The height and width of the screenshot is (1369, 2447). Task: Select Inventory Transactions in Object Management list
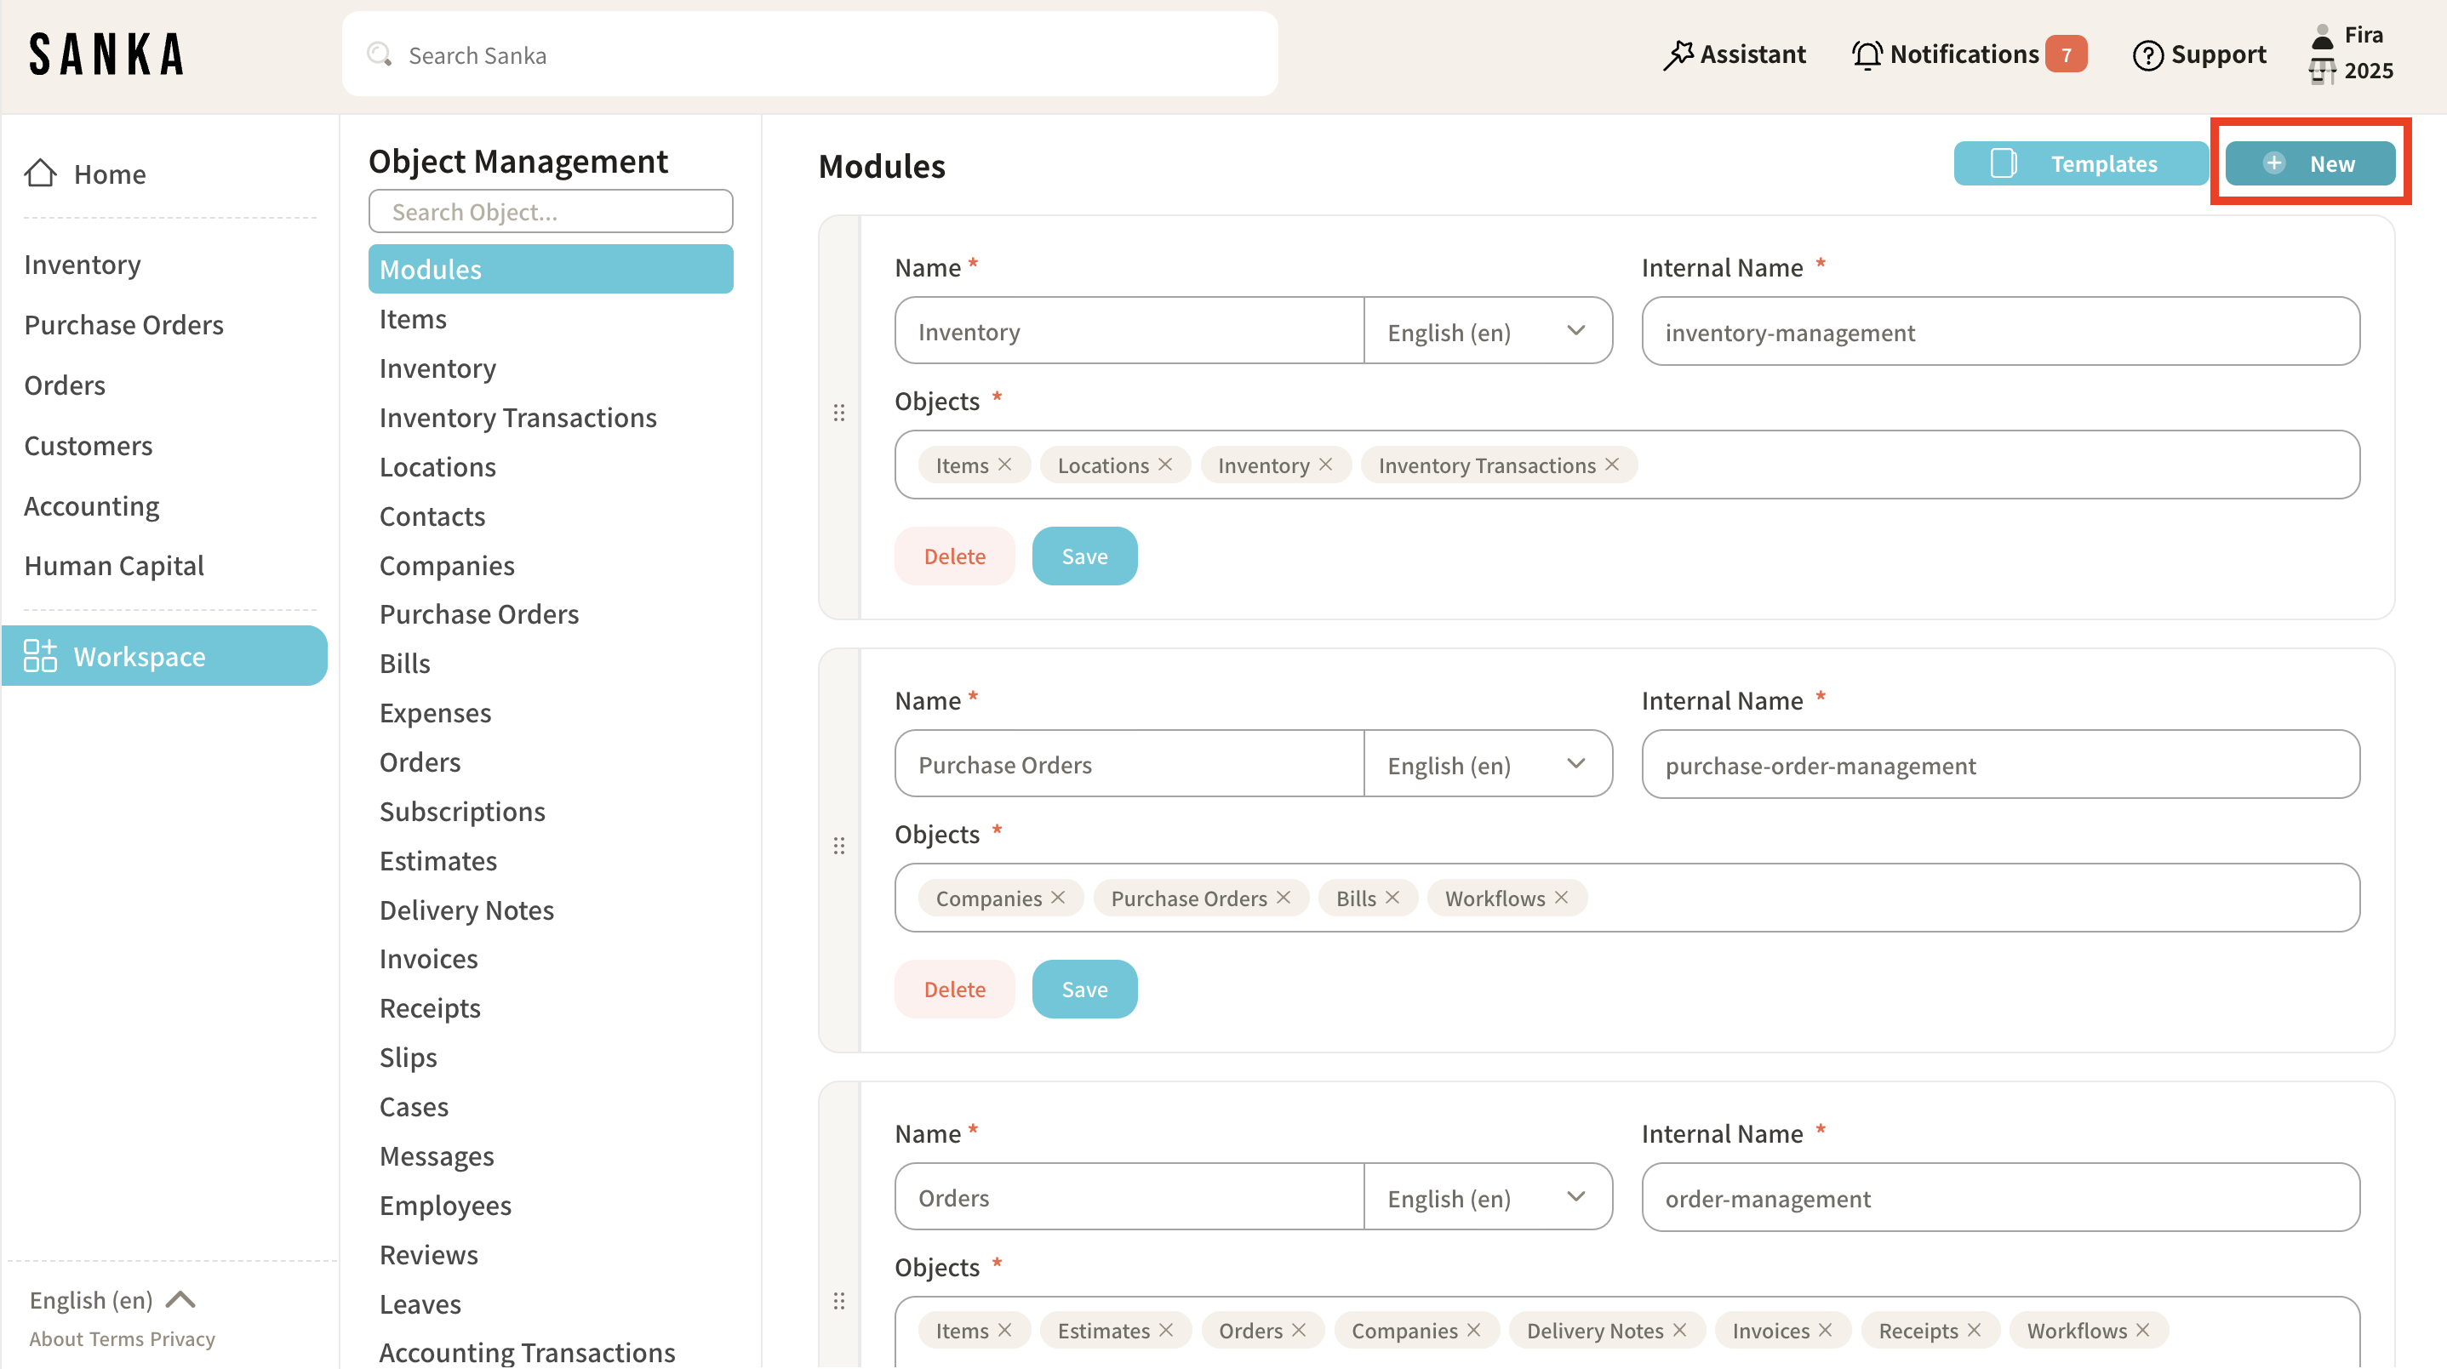(x=517, y=418)
